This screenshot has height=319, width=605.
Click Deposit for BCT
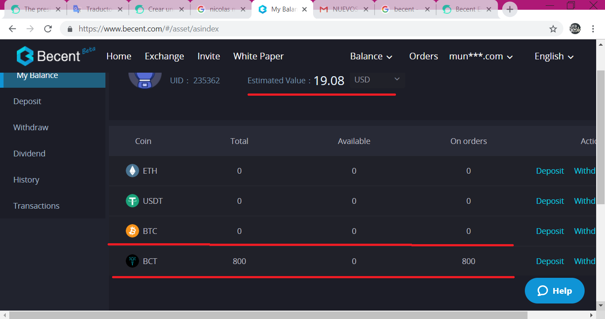(550, 261)
